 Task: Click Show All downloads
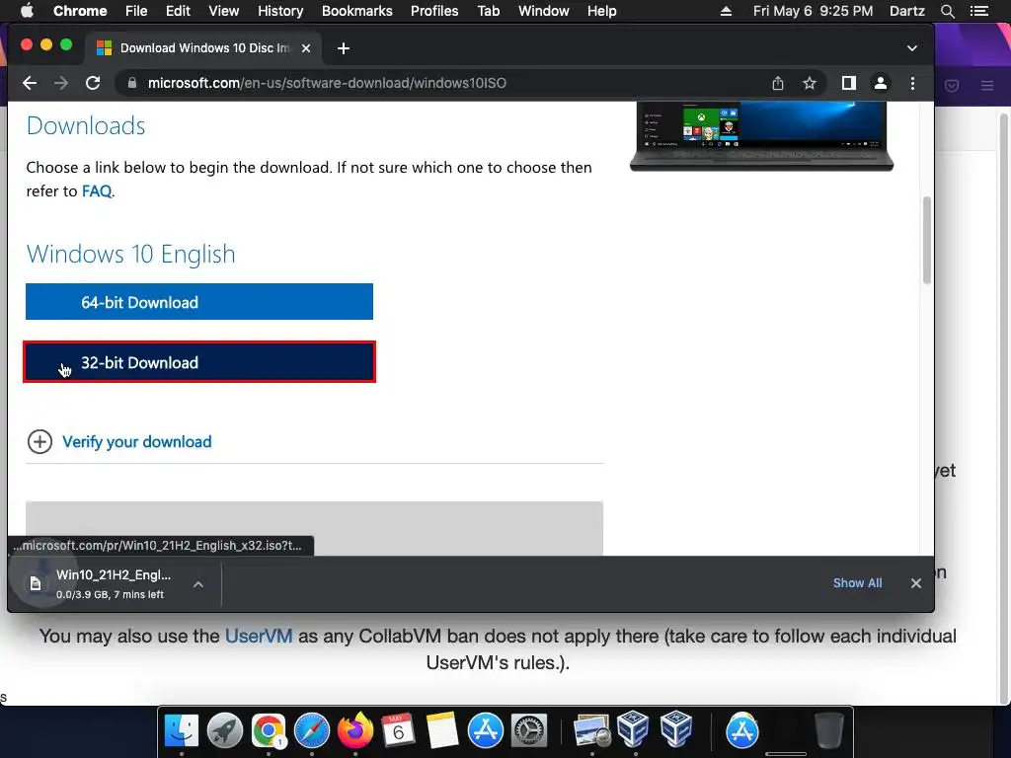857,583
